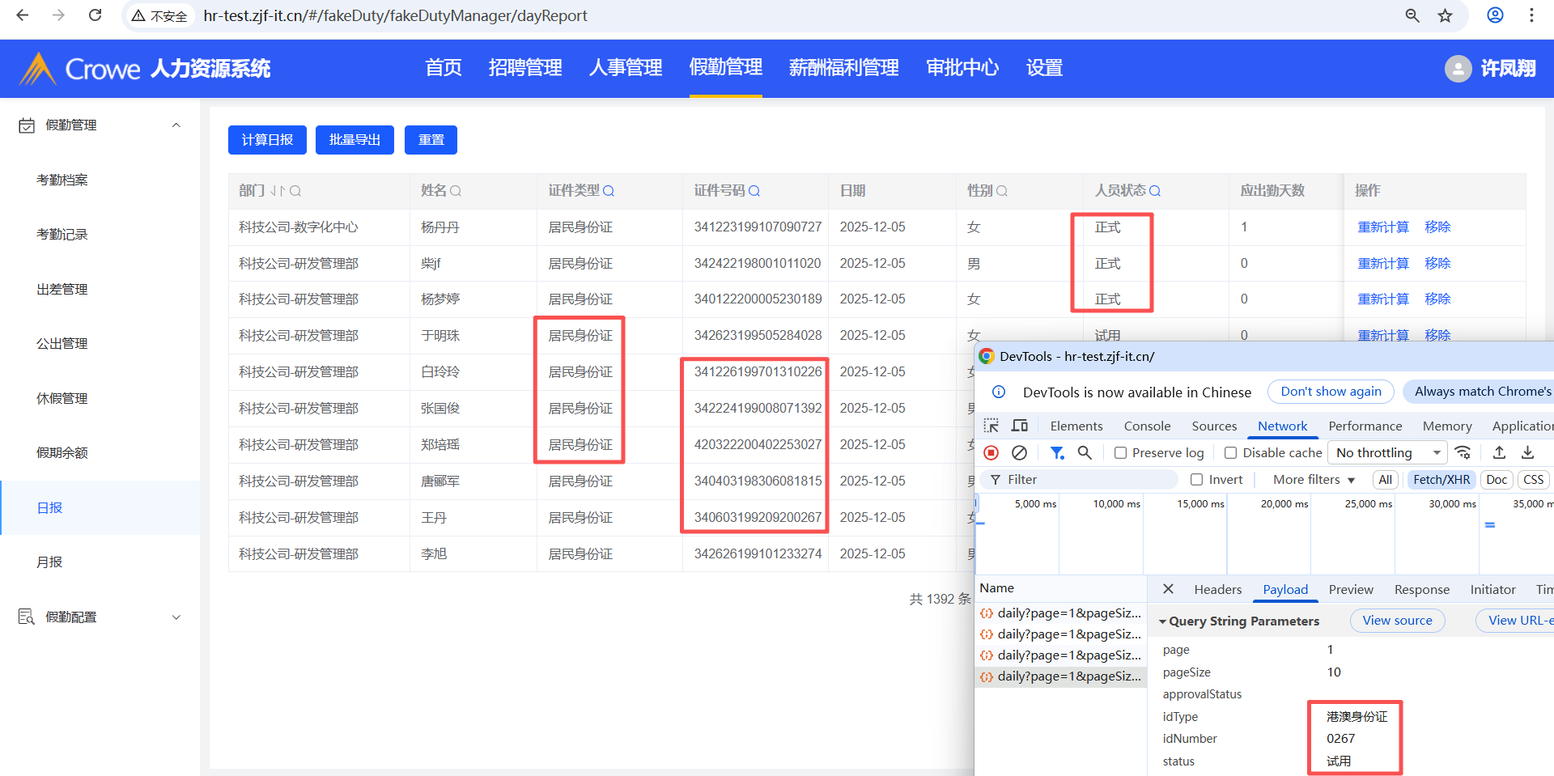Click the 计算日报 button
Viewport: 1554px width, 776px height.
(x=267, y=140)
